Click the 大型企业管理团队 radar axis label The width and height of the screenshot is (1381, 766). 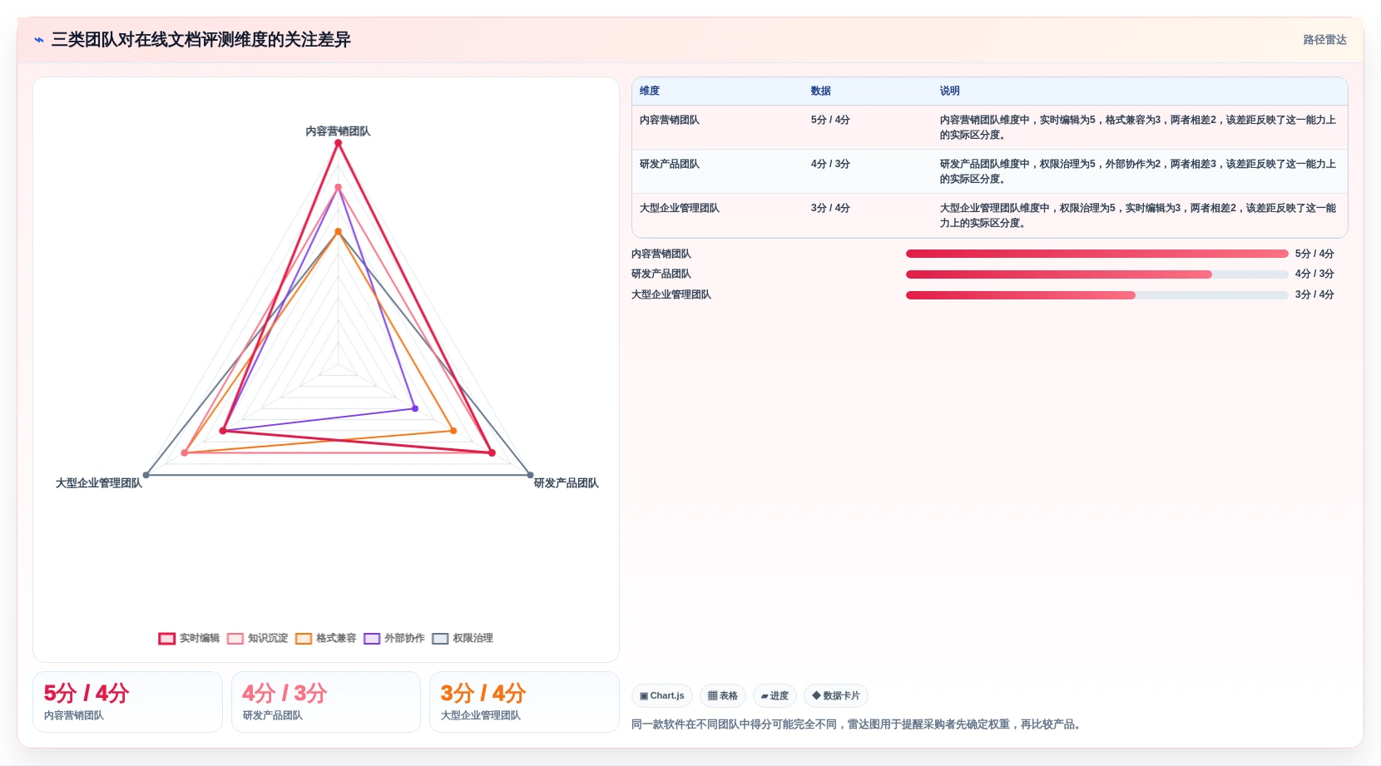point(99,483)
